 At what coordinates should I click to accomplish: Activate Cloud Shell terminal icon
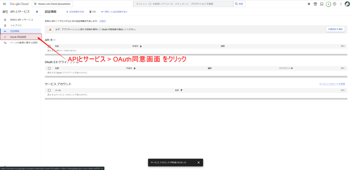(x=322, y=4)
